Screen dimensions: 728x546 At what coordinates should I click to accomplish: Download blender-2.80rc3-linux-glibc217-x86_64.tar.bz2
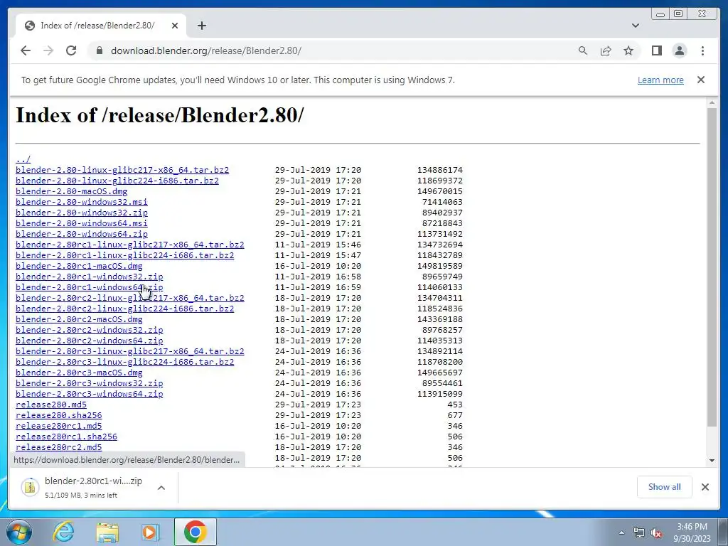(130, 351)
